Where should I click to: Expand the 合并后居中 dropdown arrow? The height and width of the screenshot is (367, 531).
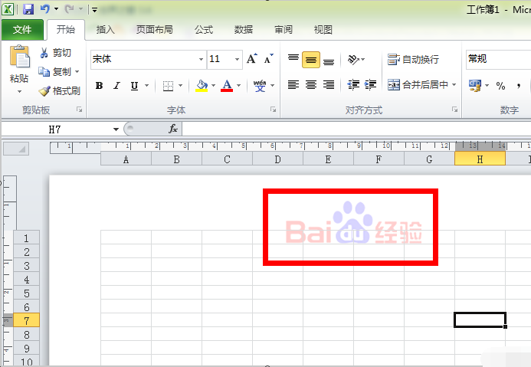tap(454, 84)
